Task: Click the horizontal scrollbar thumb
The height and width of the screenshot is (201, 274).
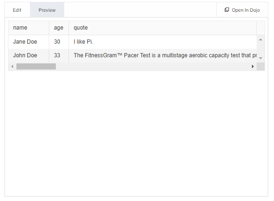Action: 36,67
